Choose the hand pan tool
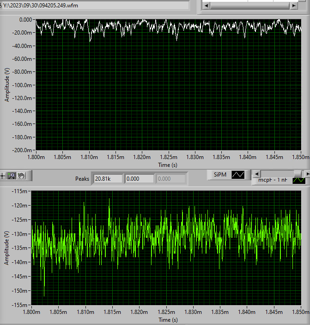The height and width of the screenshot is (325, 310). coord(21,176)
